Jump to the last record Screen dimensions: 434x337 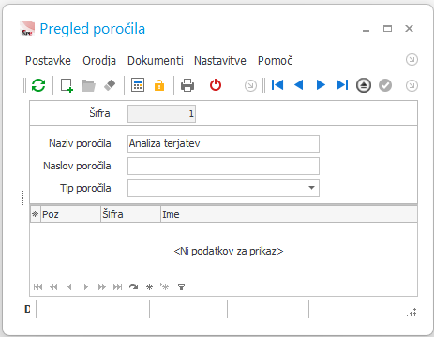coord(342,85)
